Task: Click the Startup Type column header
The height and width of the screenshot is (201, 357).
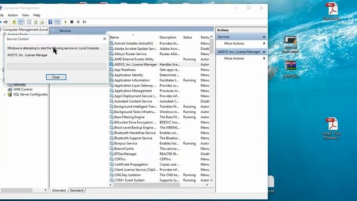Action: (x=205, y=37)
